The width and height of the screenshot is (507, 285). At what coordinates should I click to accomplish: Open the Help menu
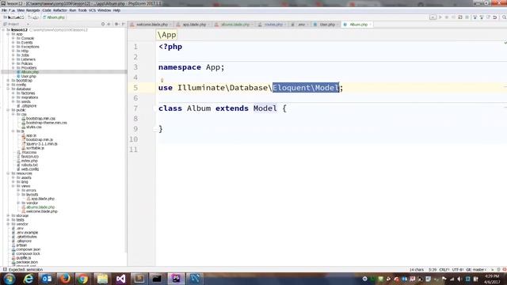pyautogui.click(x=116, y=10)
